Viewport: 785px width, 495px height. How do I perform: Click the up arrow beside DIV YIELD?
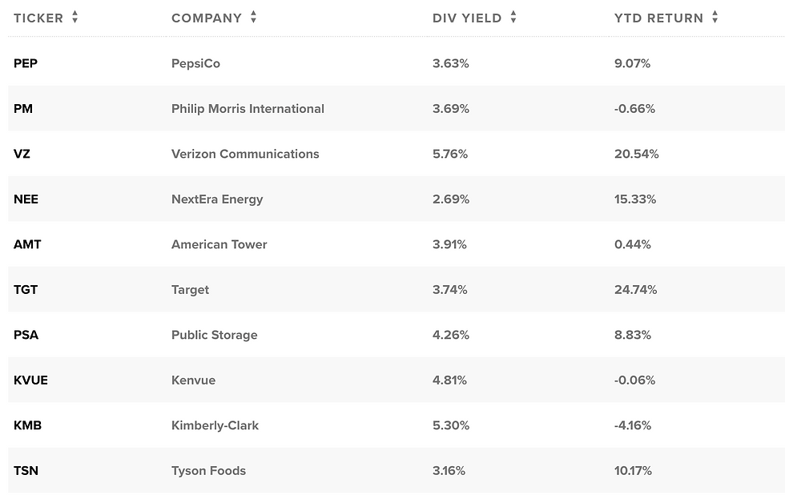click(513, 13)
